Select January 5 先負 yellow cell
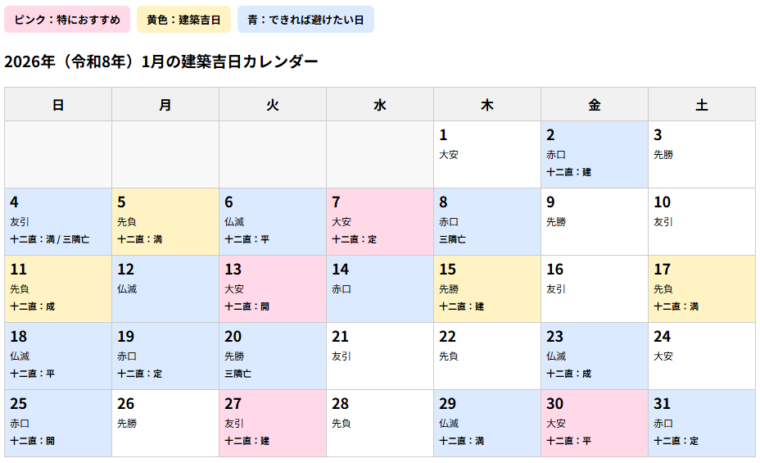760x463 pixels. tap(165, 221)
